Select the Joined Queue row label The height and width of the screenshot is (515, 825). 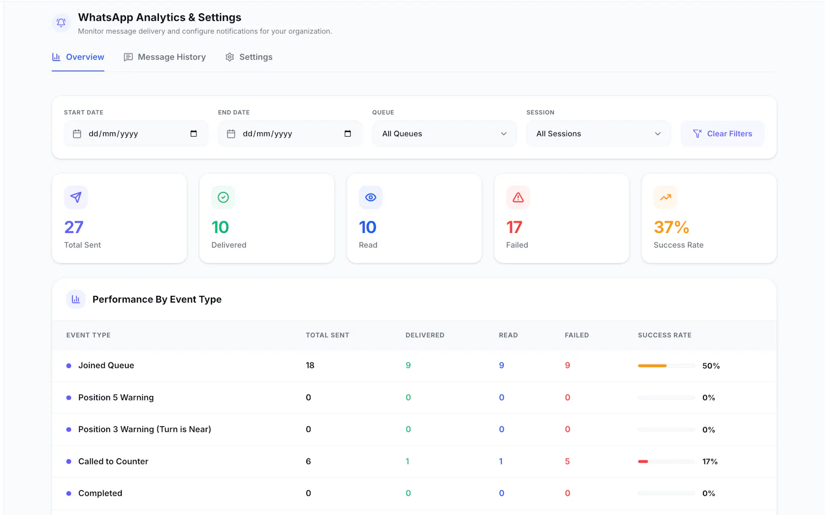point(106,366)
